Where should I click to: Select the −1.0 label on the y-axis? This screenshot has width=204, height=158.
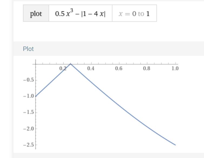pyautogui.click(x=28, y=96)
